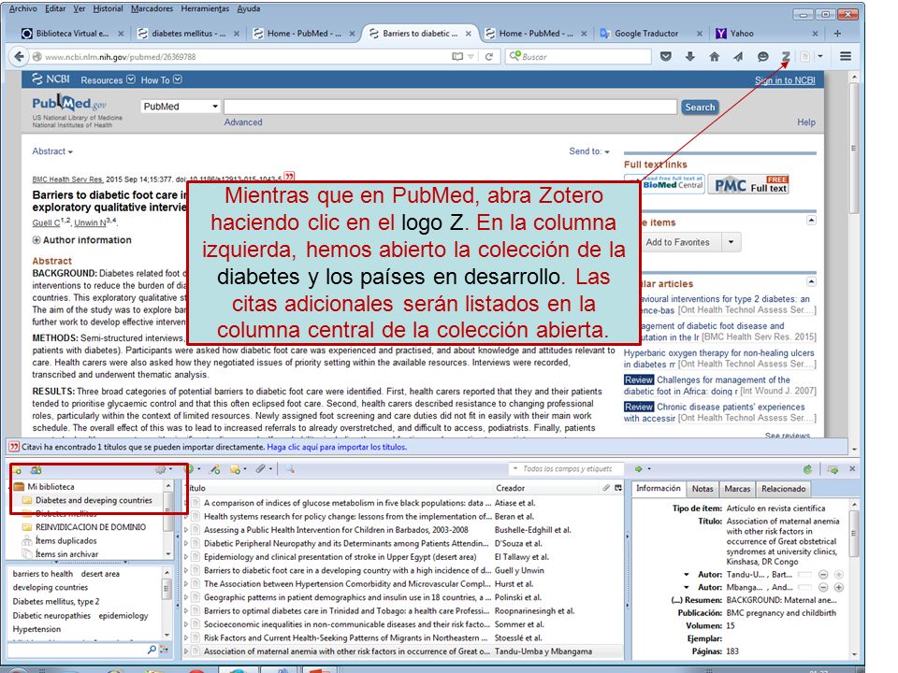
Task: Close the Zotero pane
Action: click(x=852, y=468)
